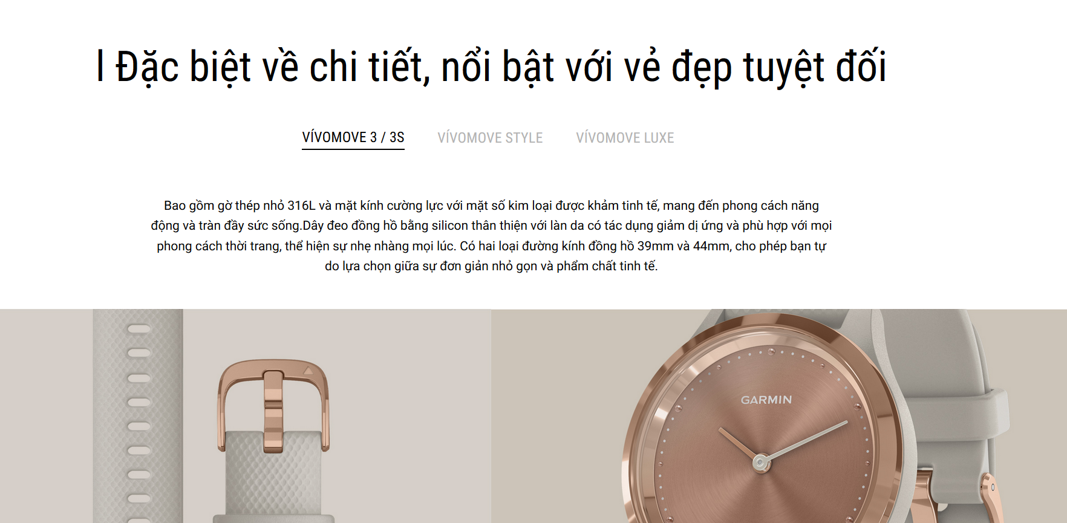Click the buckle tongue on the strap
The height and width of the screenshot is (523, 1067).
(x=273, y=411)
